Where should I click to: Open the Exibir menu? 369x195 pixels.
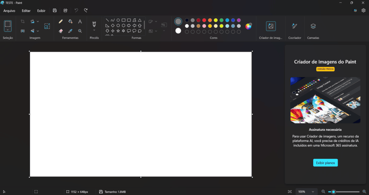(41, 11)
